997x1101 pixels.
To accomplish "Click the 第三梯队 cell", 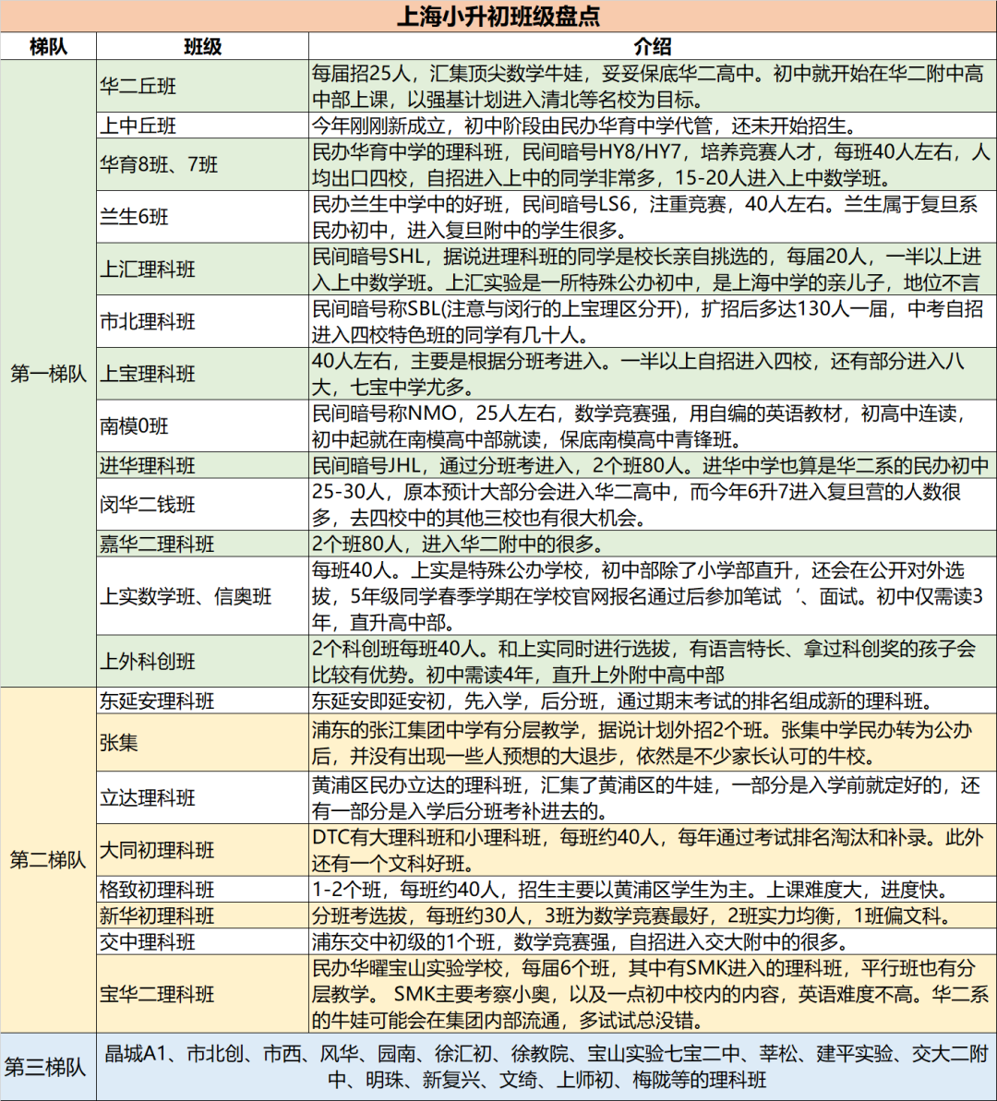I will [49, 1067].
